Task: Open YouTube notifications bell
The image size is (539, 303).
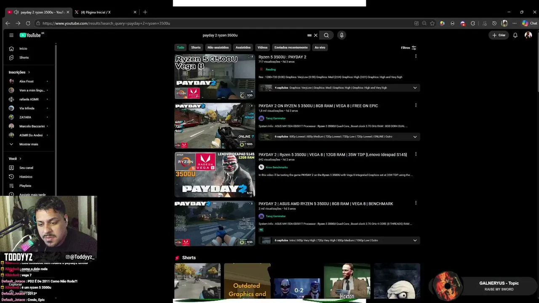Action: (515, 35)
